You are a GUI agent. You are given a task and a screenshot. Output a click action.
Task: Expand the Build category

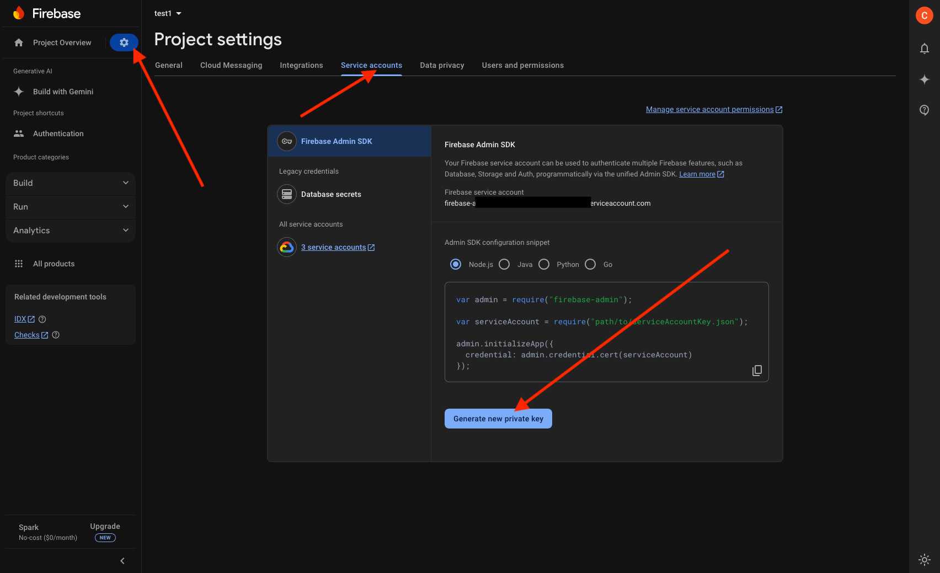71,183
